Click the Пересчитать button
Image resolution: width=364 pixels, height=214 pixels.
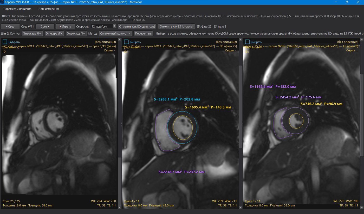(144, 34)
